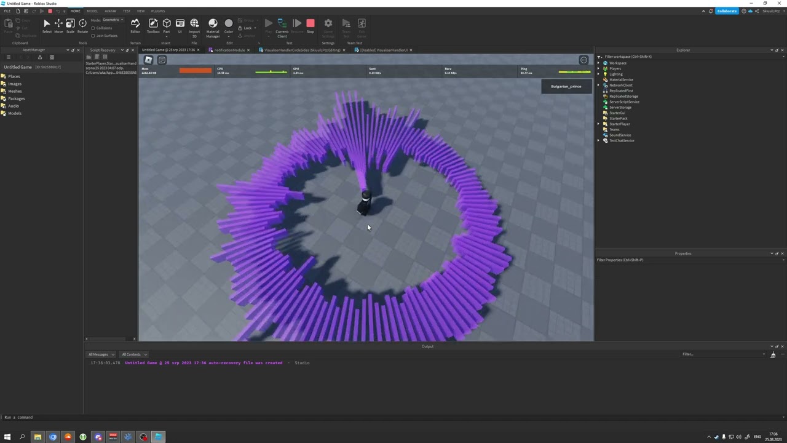
Task: Expand the Workspace node in Explorer
Action: pyautogui.click(x=599, y=63)
